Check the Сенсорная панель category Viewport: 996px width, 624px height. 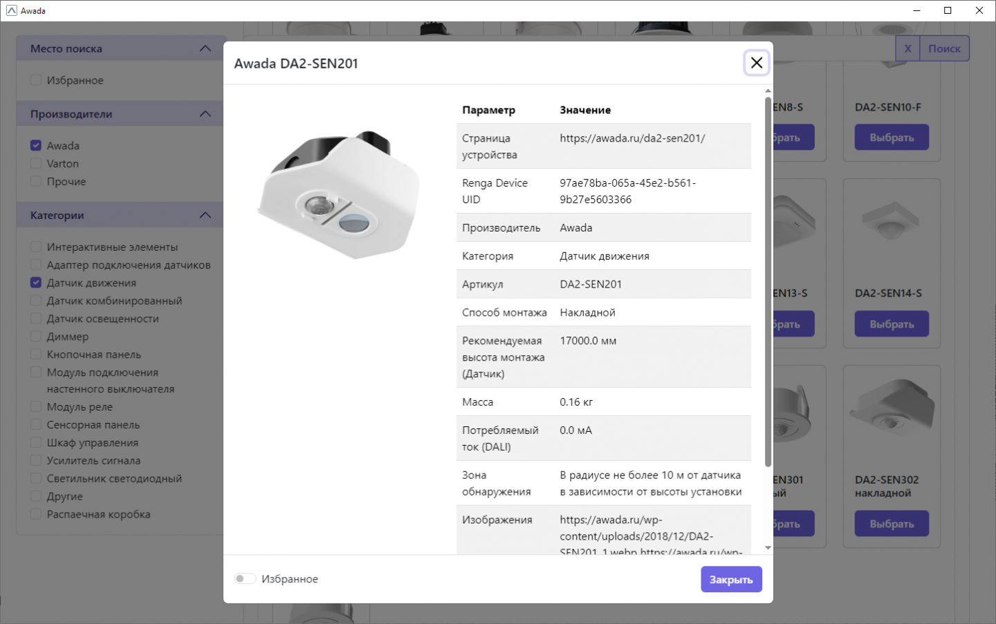36,424
